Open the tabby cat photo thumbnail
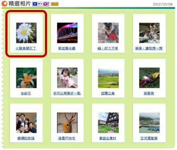This screenshot has width=177, height=150. click(149, 33)
